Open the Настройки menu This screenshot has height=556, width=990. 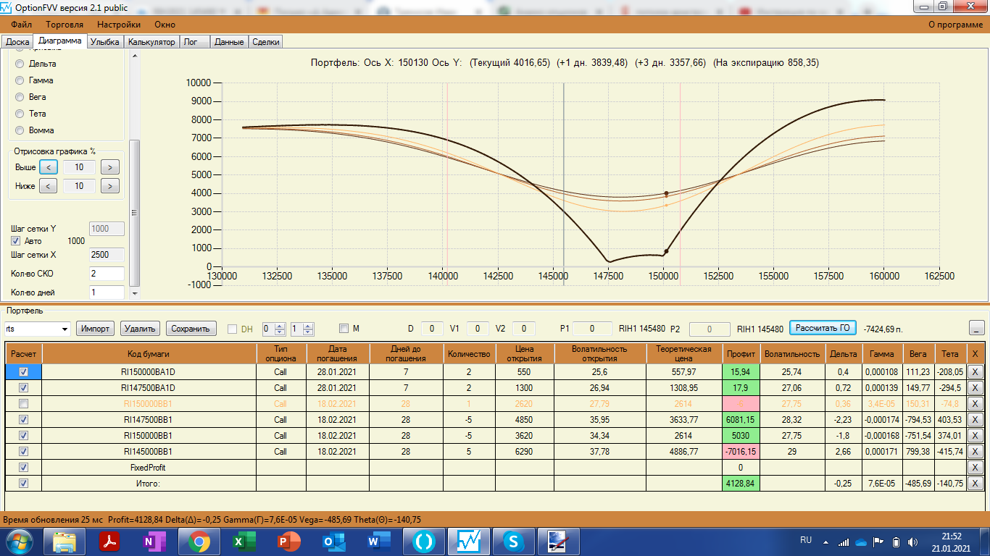point(119,25)
